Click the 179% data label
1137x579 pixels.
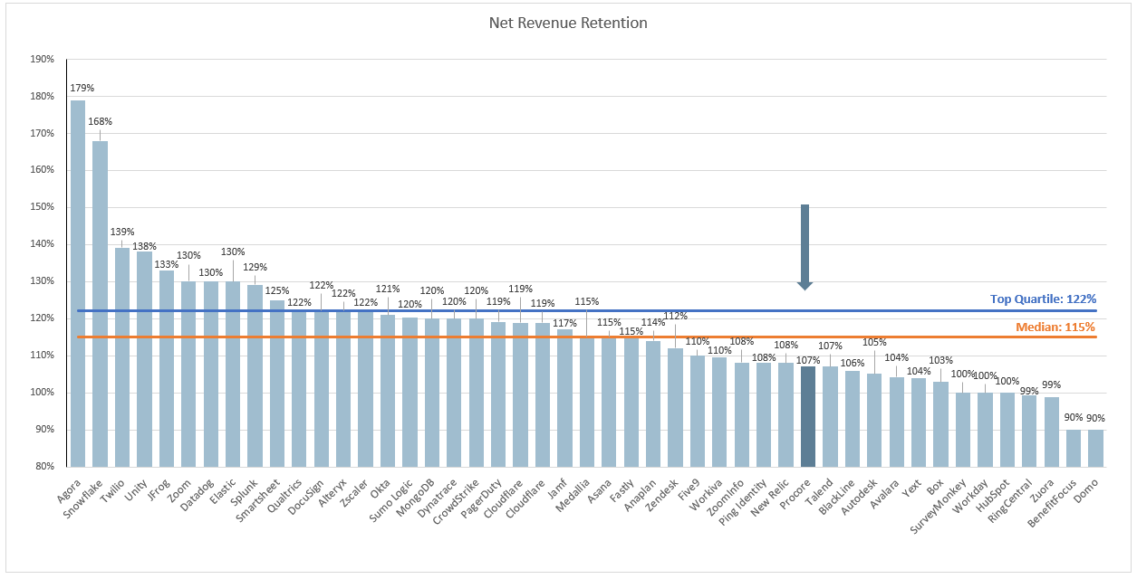(x=83, y=88)
